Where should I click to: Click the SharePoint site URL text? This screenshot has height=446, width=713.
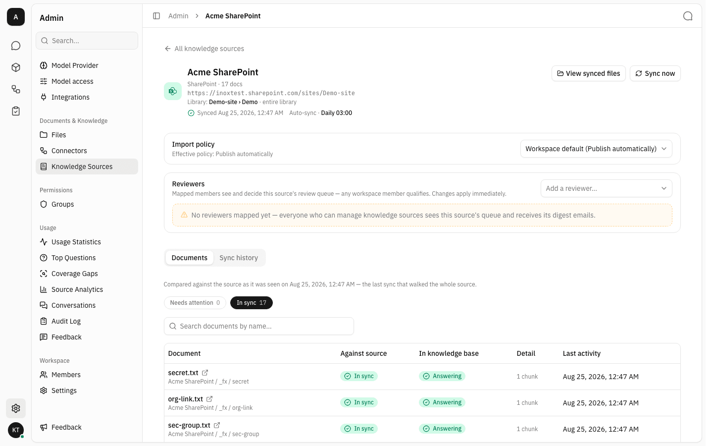coord(271,93)
